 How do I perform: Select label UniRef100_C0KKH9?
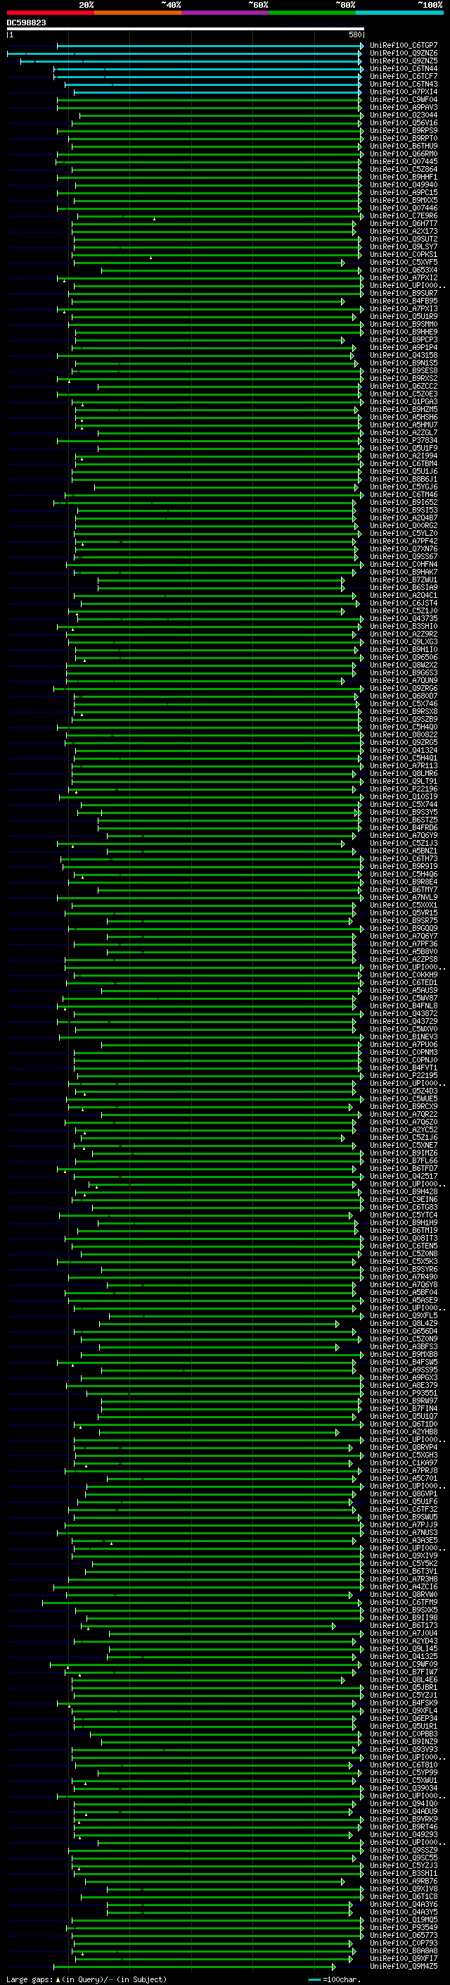click(404, 975)
